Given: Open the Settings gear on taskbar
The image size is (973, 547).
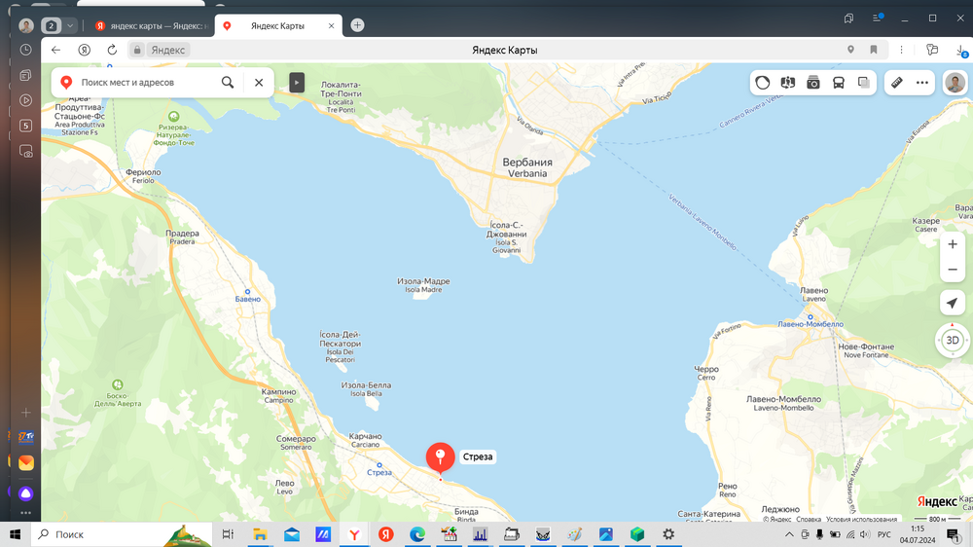Looking at the screenshot, I should pos(668,534).
